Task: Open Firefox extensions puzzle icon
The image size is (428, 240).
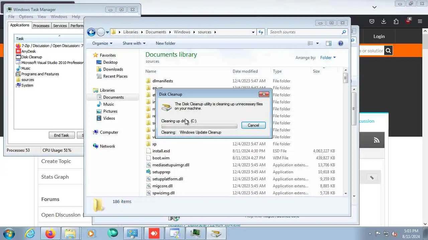Action: click(x=396, y=21)
